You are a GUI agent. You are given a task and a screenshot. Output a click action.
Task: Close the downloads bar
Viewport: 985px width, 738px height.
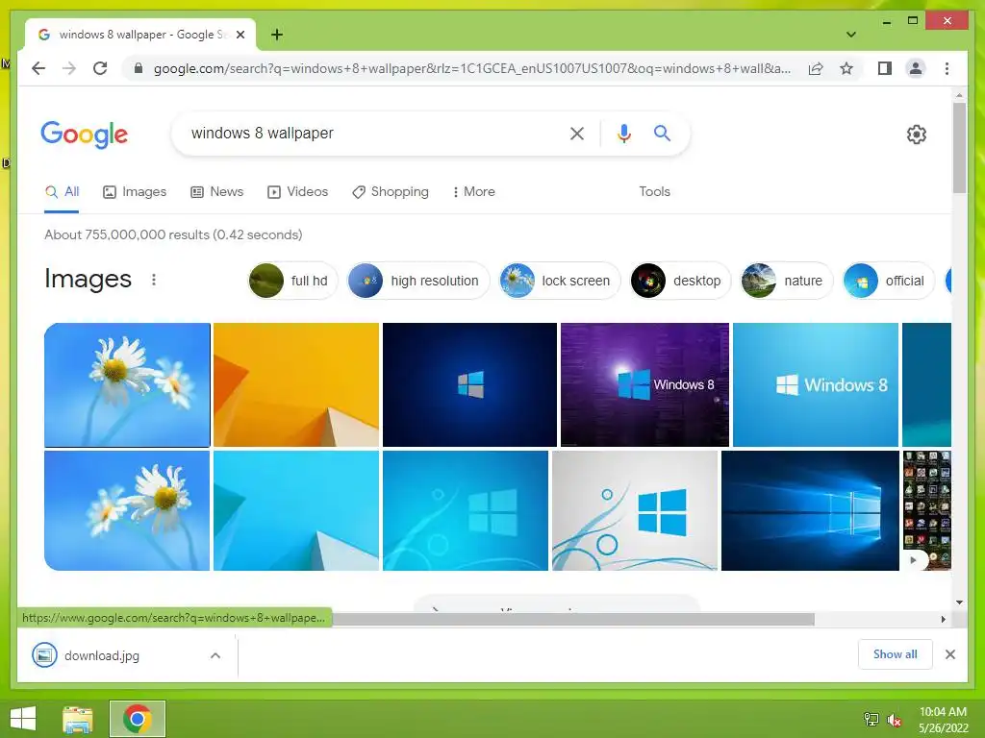pyautogui.click(x=949, y=654)
